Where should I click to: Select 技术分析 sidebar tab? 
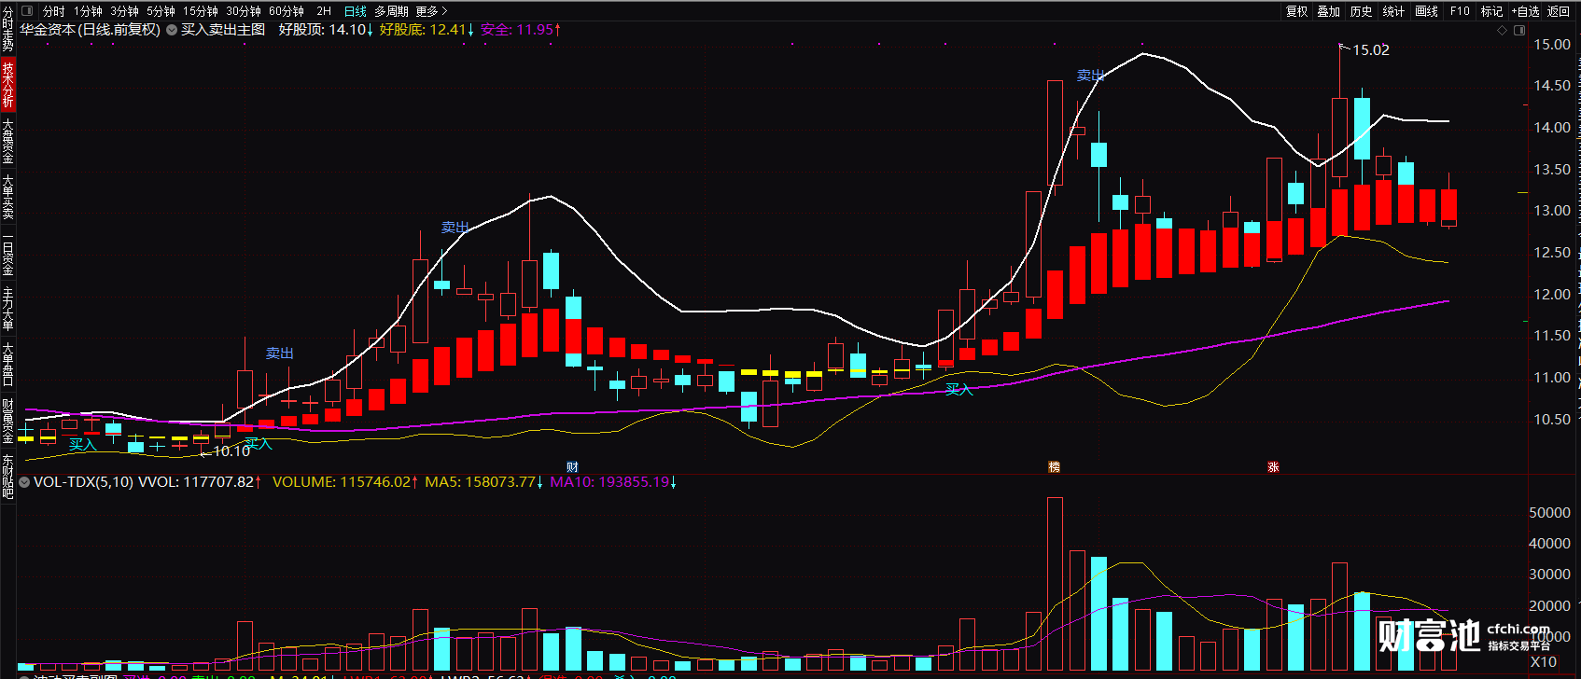pos(7,85)
